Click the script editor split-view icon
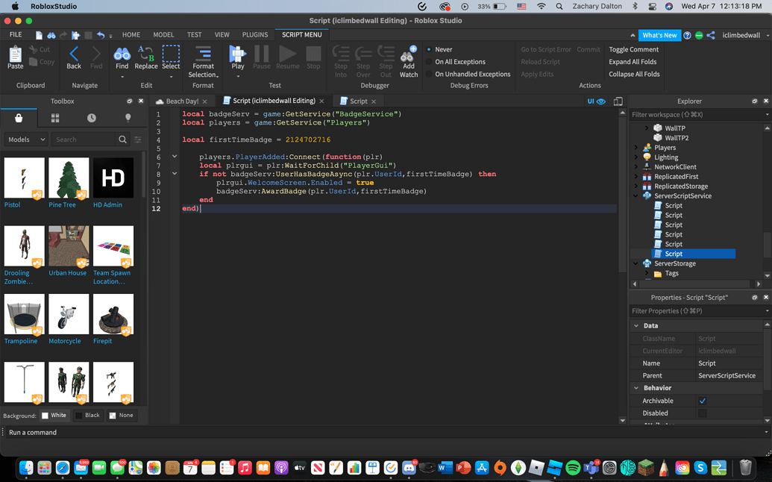 (x=618, y=101)
